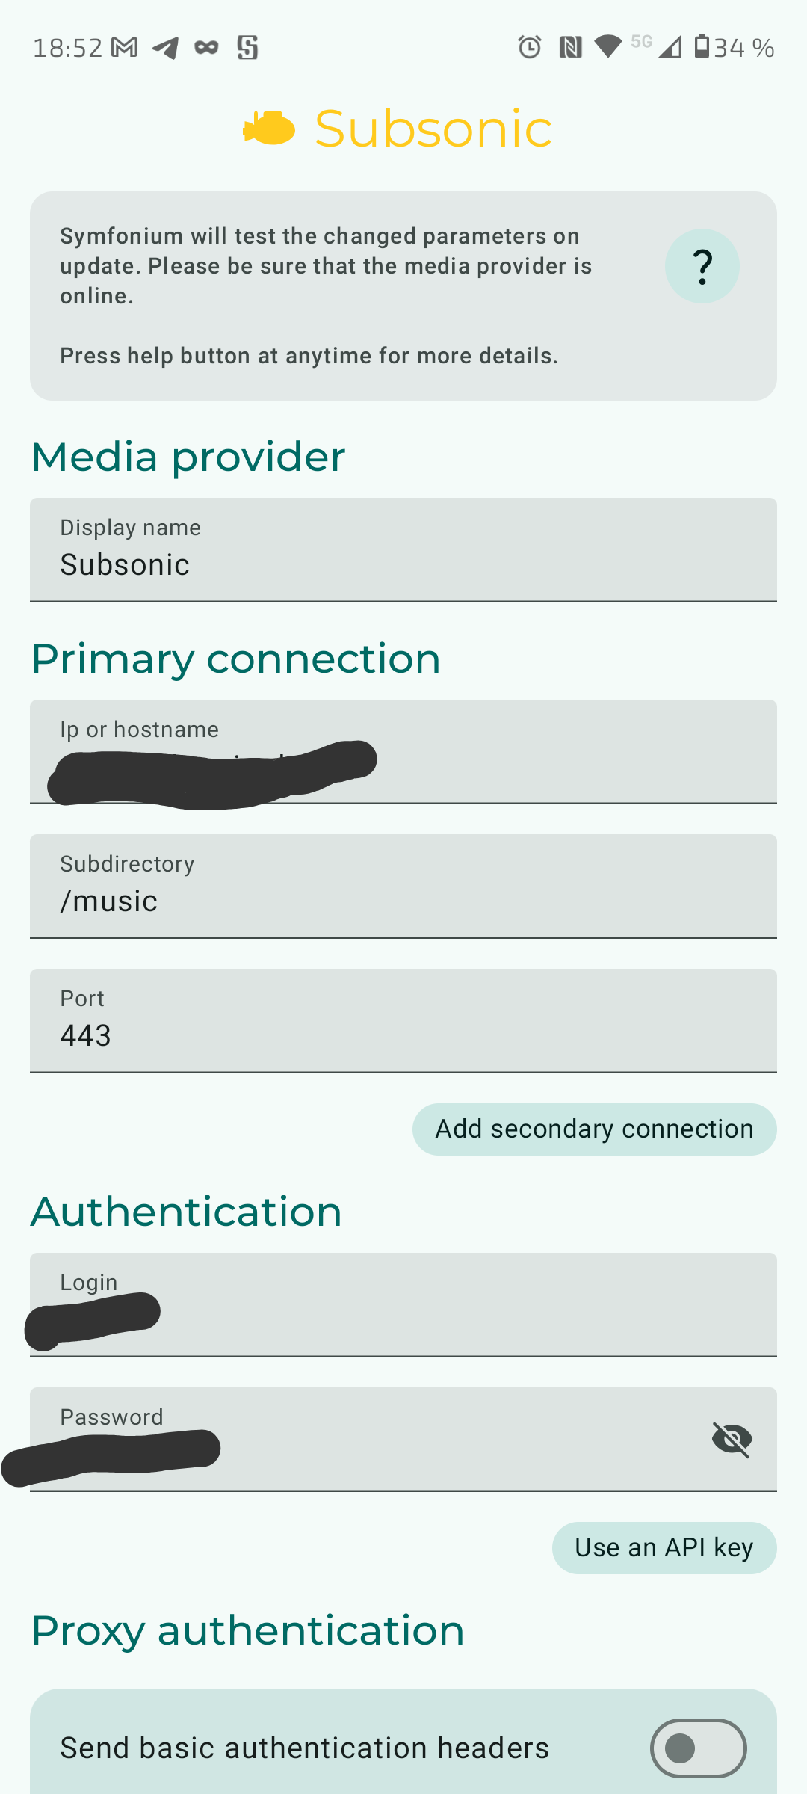807x1794 pixels.
Task: Tap the S-shaped notification icon
Action: (247, 48)
